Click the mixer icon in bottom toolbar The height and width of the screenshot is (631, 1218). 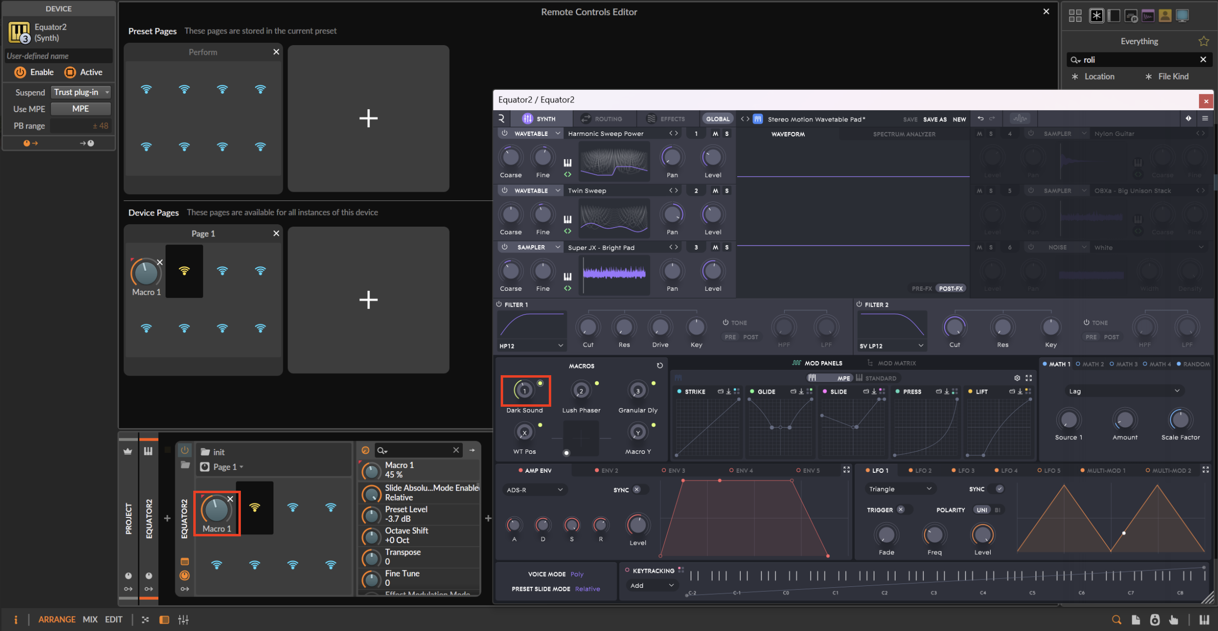coord(183,619)
